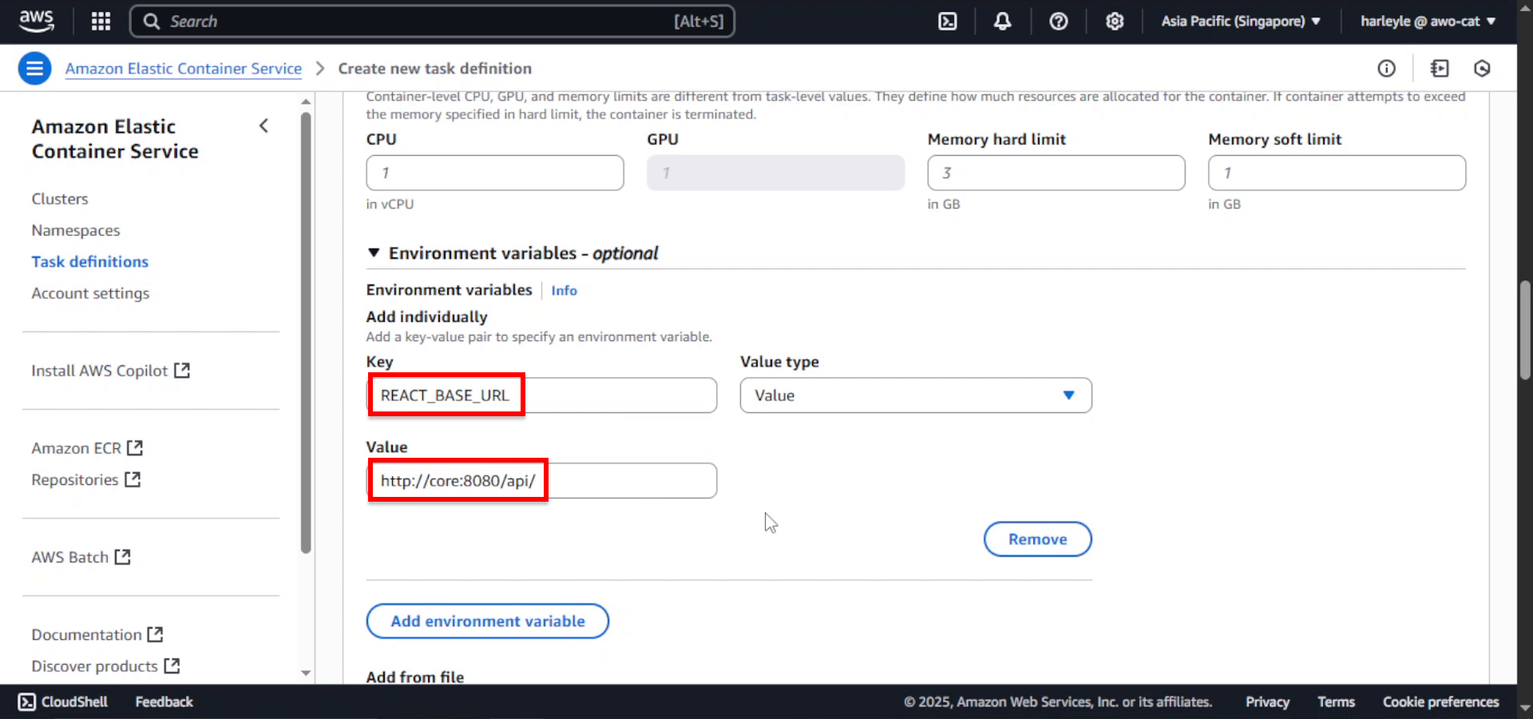Click the external-link icon beside Amazon ECR
Screen dimensions: 1533x719
coord(135,448)
